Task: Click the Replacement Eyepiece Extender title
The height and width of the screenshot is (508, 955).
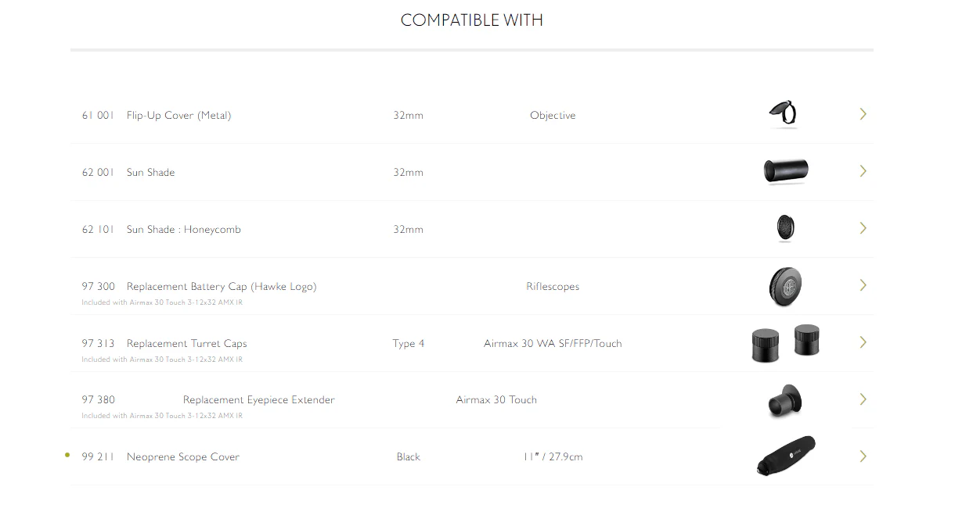Action: tap(259, 400)
